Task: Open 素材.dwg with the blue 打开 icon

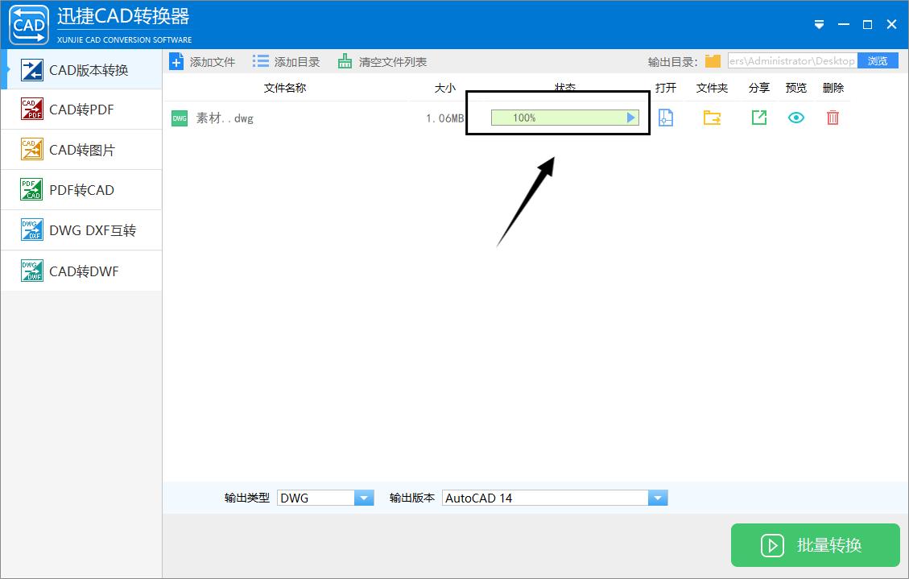Action: [666, 118]
